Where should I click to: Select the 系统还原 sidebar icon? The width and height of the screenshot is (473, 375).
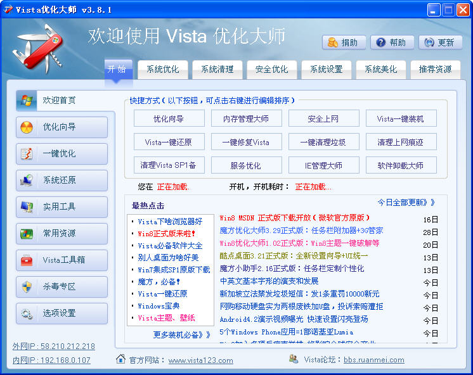(27, 181)
